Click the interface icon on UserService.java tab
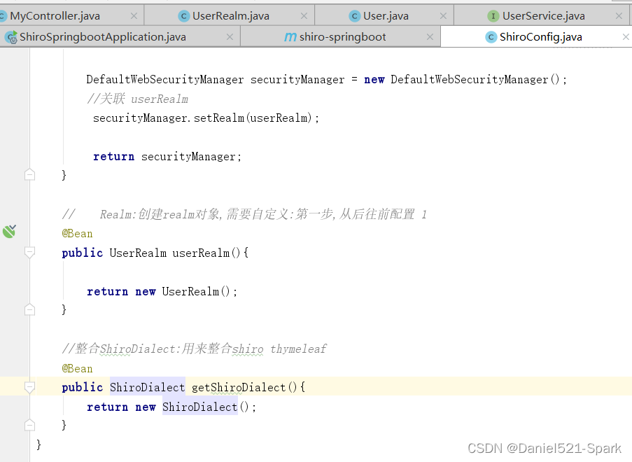 pos(493,16)
